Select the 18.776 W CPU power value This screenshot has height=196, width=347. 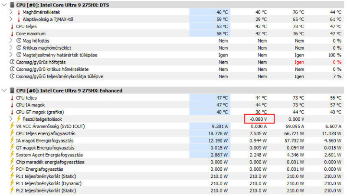(218, 133)
